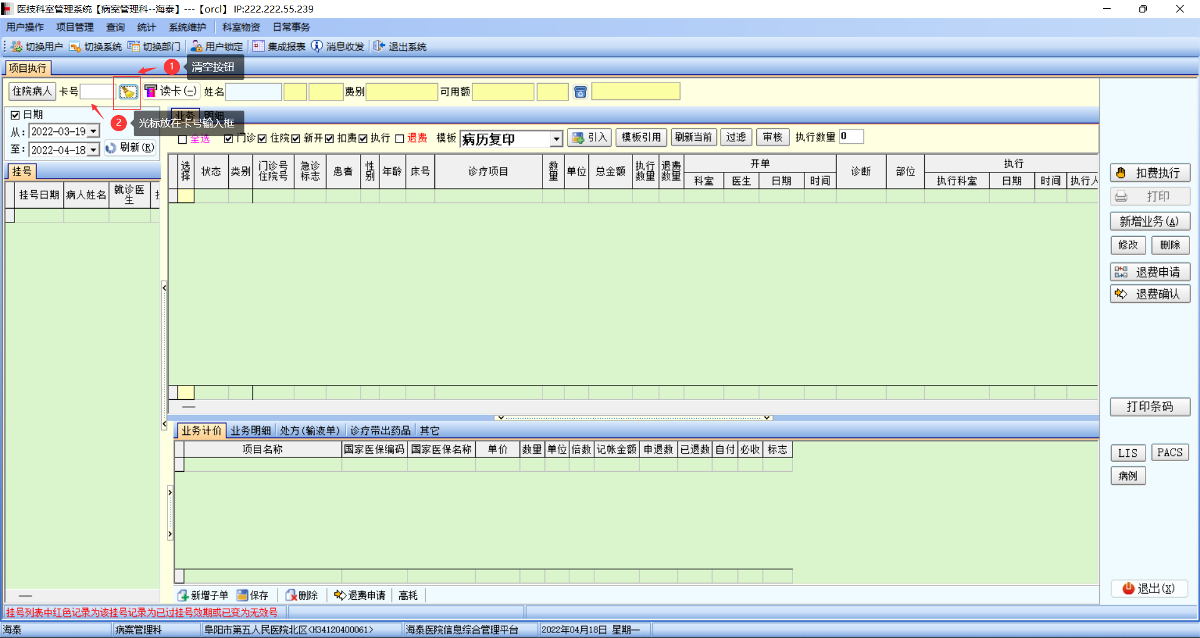
Task: Click the left down-arrow on the horizontal splitter
Action: click(x=500, y=417)
